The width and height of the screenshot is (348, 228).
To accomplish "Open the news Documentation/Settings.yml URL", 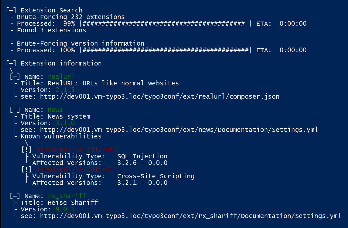I will pos(179,130).
